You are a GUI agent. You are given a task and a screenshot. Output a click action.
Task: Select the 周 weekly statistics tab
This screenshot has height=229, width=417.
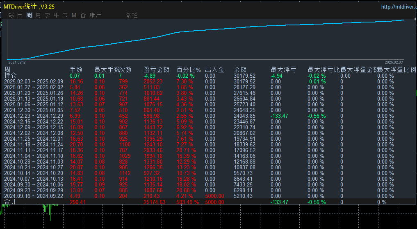[29, 15]
